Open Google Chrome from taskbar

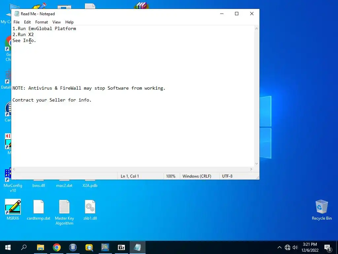[x=57, y=247]
